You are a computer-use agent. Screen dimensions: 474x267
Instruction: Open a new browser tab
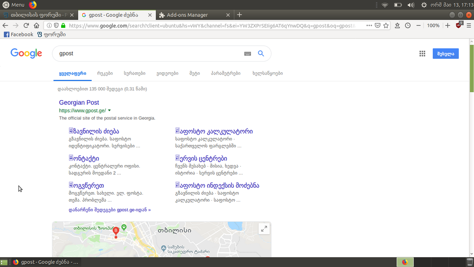(239, 15)
